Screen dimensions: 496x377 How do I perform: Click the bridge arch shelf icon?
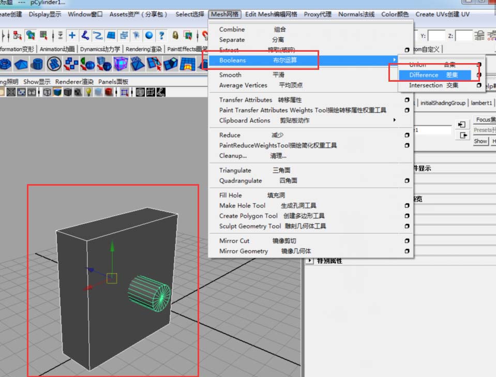[x=188, y=64]
